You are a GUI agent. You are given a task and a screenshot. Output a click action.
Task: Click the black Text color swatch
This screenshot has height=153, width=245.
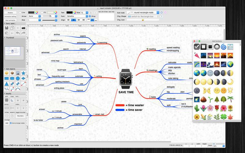tap(70, 13)
